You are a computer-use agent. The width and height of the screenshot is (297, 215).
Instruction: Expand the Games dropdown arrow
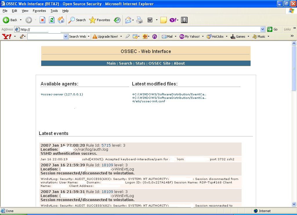click(x=248, y=36)
